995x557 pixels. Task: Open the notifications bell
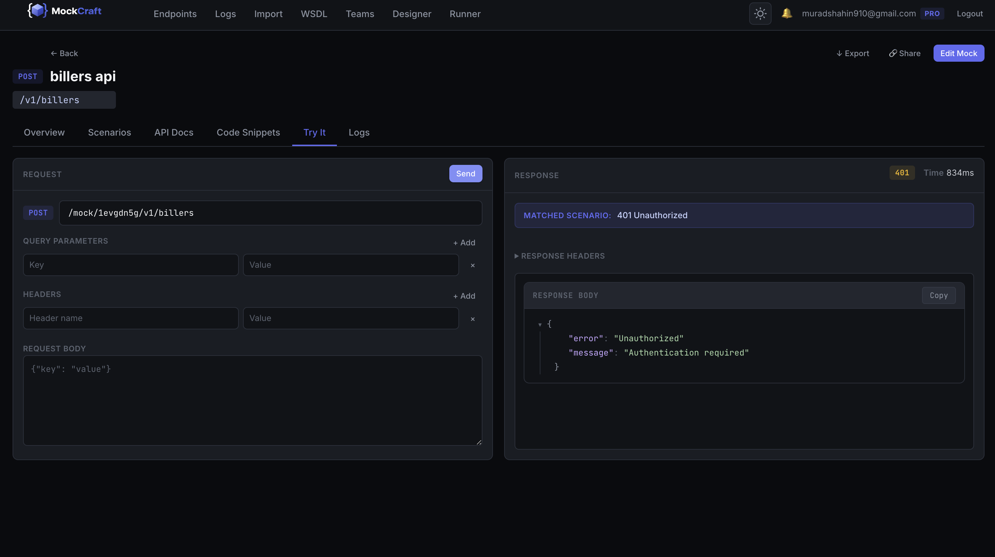coord(787,14)
